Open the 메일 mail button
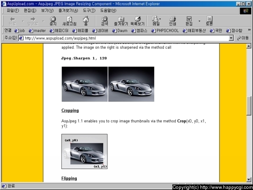 (x=156, y=21)
